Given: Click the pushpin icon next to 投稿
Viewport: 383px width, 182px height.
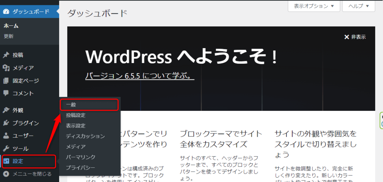Looking at the screenshot, I should (x=6, y=55).
